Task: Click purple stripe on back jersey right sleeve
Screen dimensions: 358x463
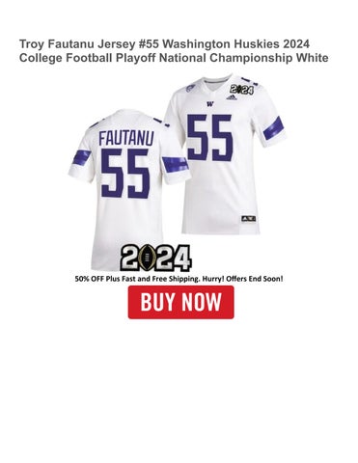Action: click(x=175, y=164)
